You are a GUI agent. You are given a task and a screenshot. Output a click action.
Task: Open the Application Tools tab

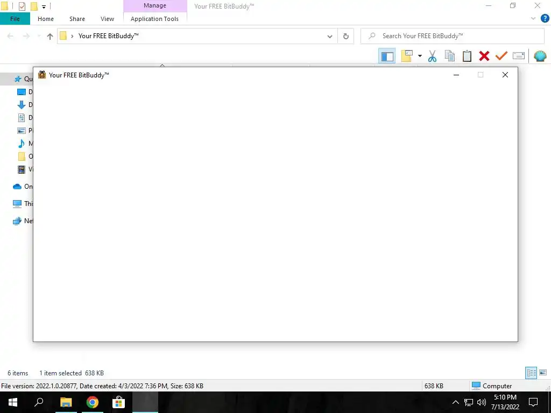pyautogui.click(x=154, y=19)
